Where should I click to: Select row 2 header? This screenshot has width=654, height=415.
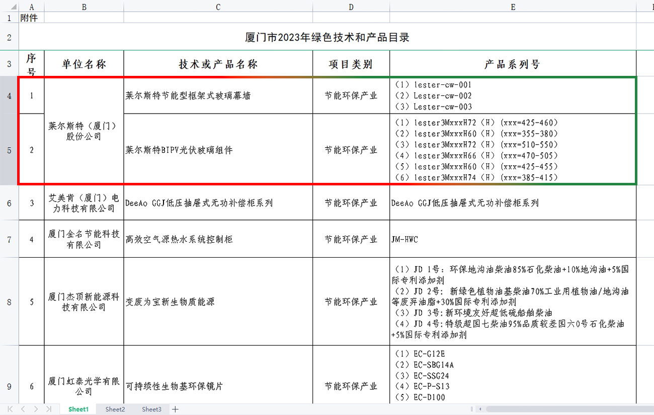[10, 37]
